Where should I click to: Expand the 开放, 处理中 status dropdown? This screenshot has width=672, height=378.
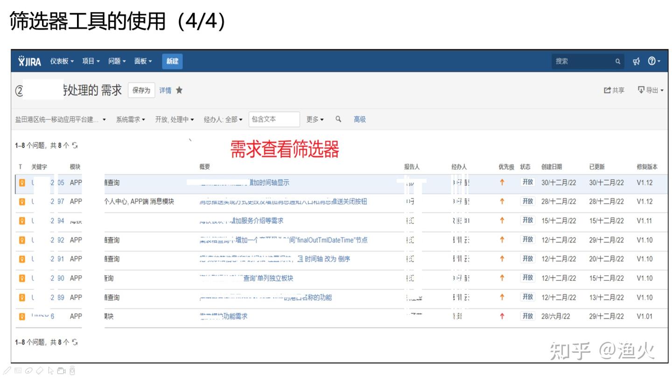coord(174,119)
